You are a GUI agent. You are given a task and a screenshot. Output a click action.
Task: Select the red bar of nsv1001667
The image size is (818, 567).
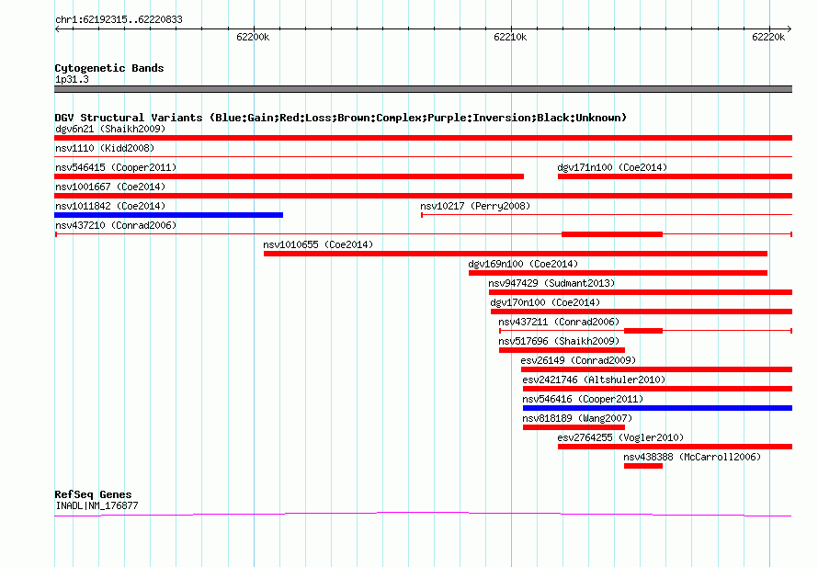pos(423,196)
